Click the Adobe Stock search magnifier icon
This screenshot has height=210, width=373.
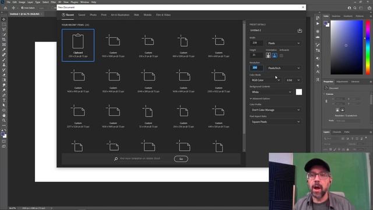point(116,159)
